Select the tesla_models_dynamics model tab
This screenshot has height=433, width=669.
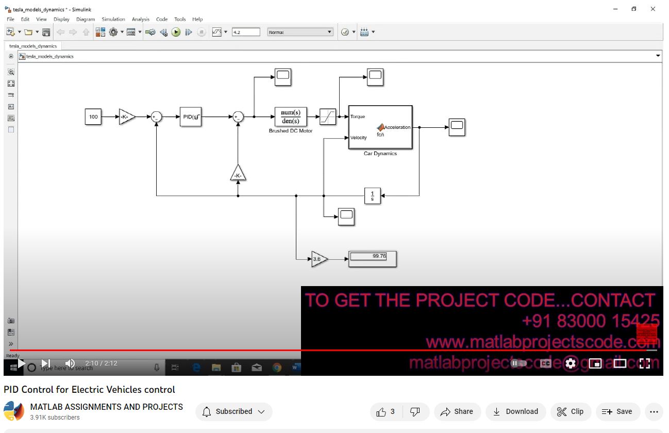click(x=33, y=46)
